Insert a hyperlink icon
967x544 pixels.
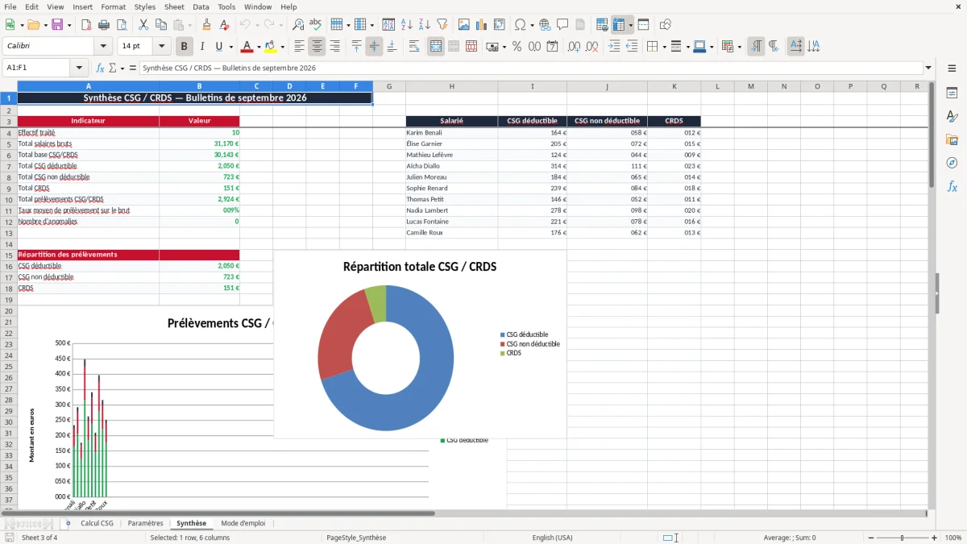click(x=545, y=25)
